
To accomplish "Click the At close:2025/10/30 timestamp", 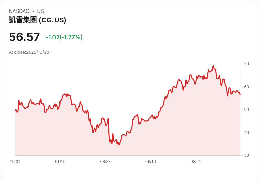I will click(29, 52).
